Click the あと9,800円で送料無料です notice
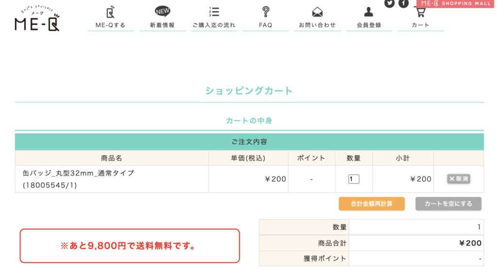This screenshot has height=278, width=497. coord(130,246)
